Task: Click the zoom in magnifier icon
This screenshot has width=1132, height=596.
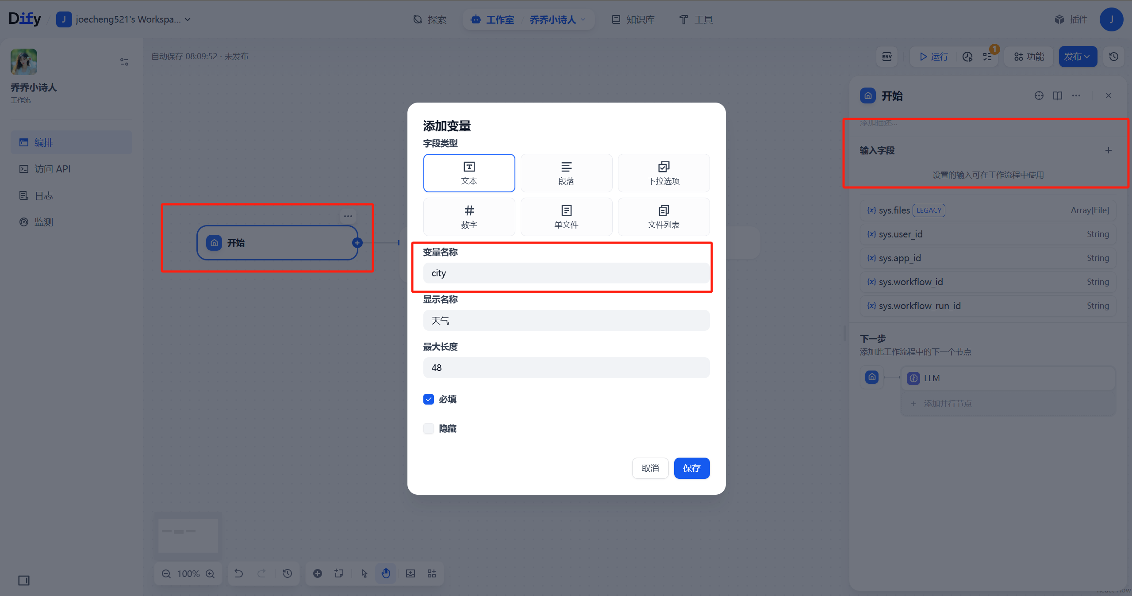Action: point(210,573)
